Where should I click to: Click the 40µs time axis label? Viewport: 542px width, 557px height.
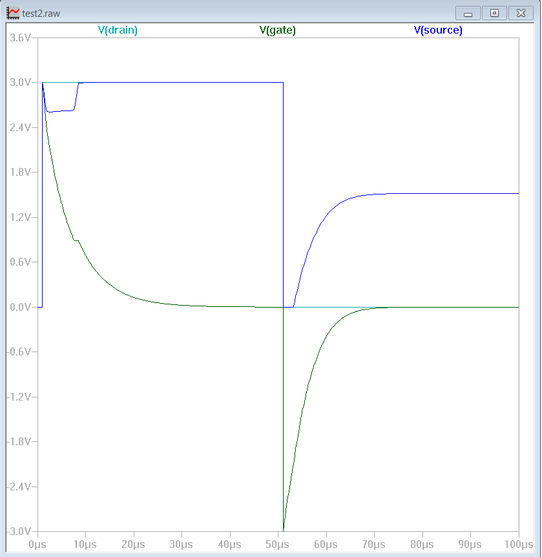click(x=229, y=545)
